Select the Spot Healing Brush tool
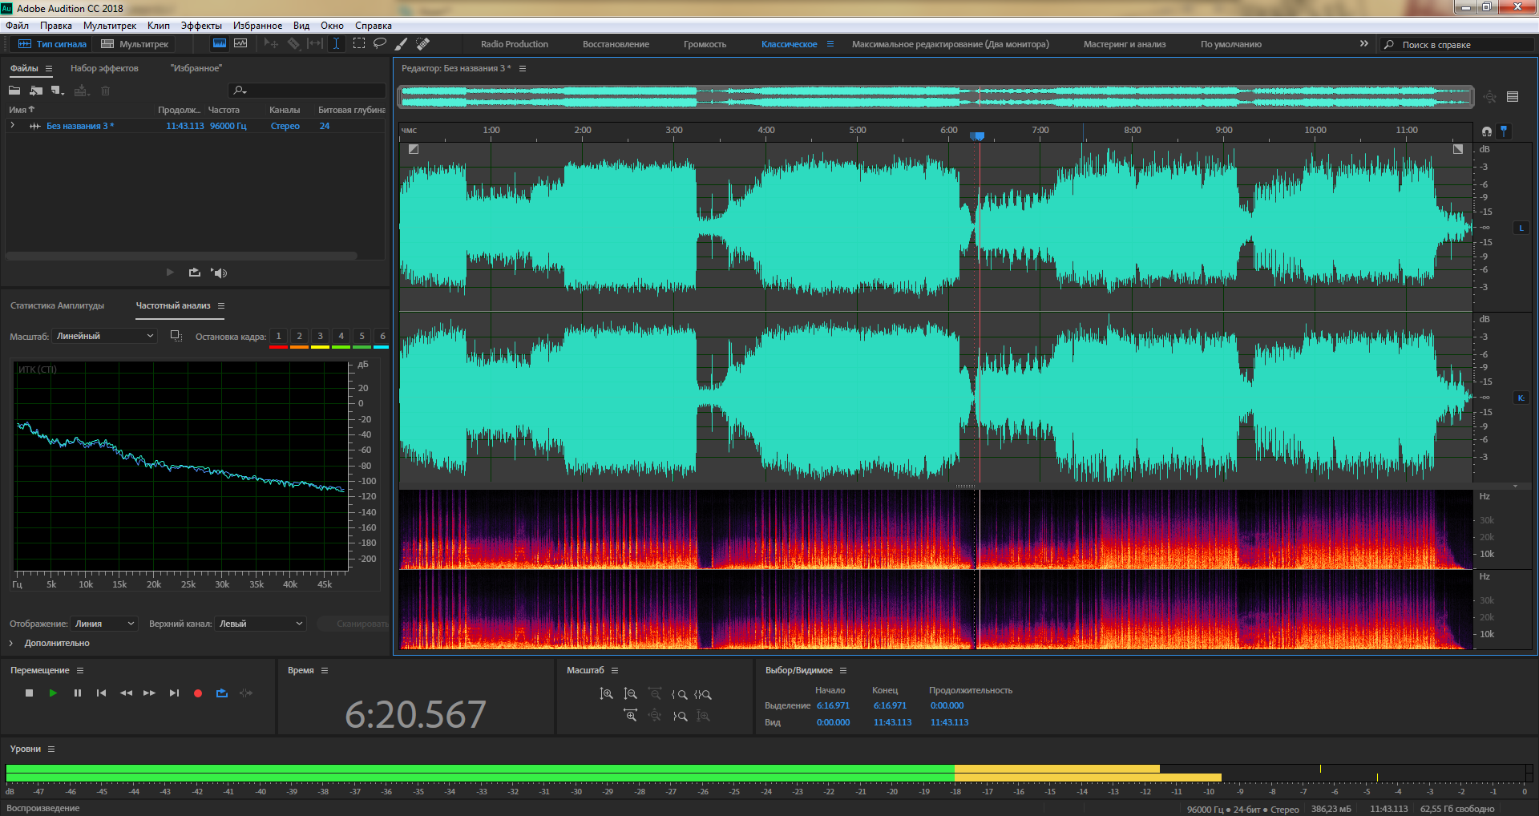The height and width of the screenshot is (816, 1539). (x=423, y=44)
